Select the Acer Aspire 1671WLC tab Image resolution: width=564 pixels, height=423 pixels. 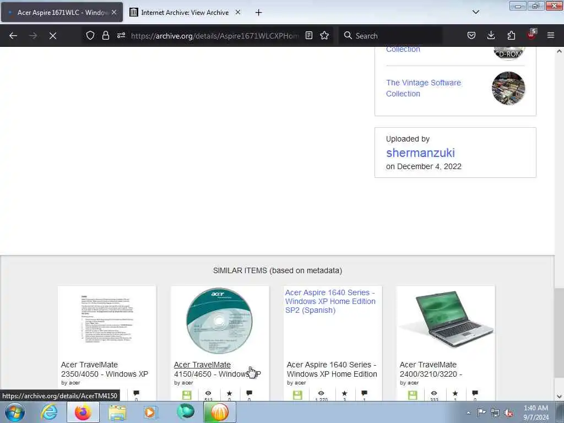coord(62,13)
